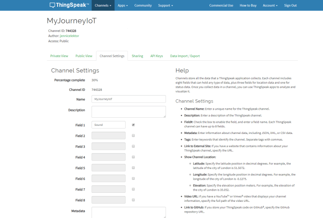Screen dimensions: 323x218
Task: Uncheck the Field 1 checkbox
Action: (x=133, y=125)
